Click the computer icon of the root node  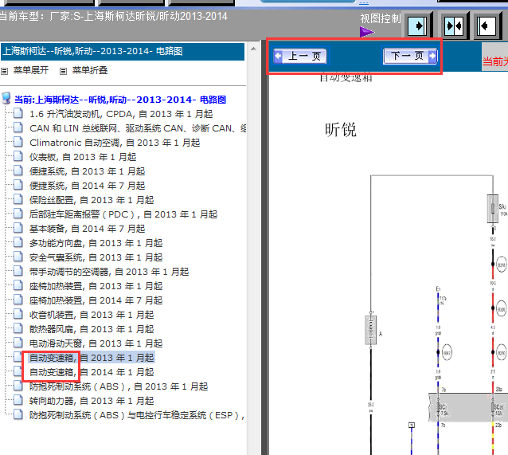(x=6, y=98)
